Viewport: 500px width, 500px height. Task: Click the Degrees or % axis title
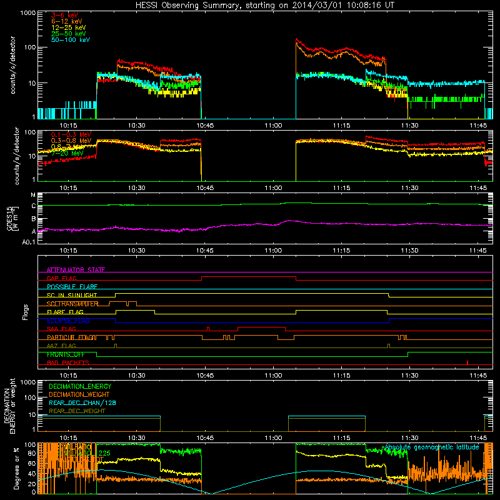(x=16, y=468)
